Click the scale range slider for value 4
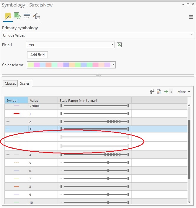The height and width of the screenshot is (208, 196). tap(94, 155)
